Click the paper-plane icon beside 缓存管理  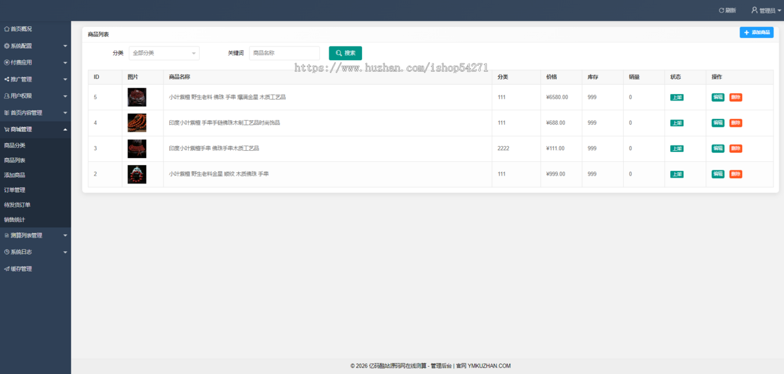click(7, 269)
